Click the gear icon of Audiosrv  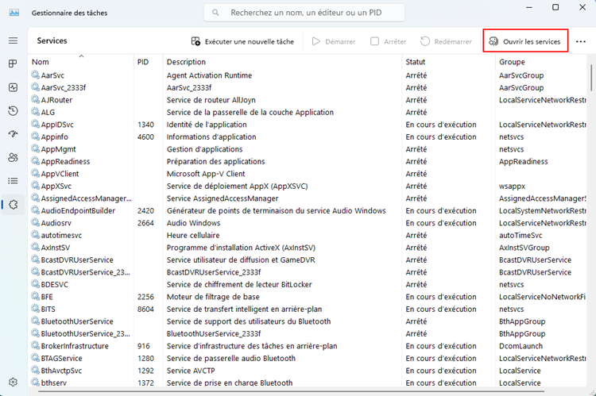coord(35,222)
